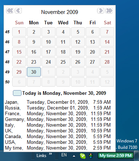Click the Sun column header
139x161 pixels.
click(19, 23)
